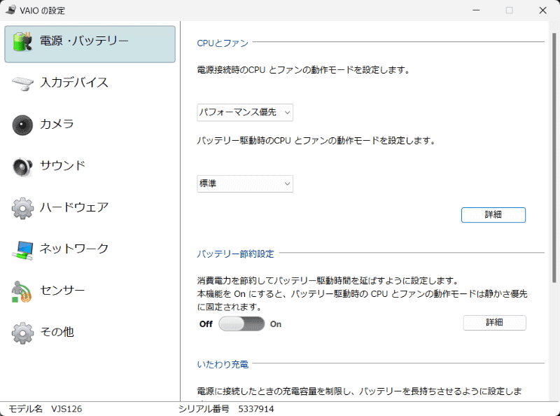560x416 pixels.
Task: Click the keyboard icon beside 入力デバイス
Action: (x=22, y=82)
